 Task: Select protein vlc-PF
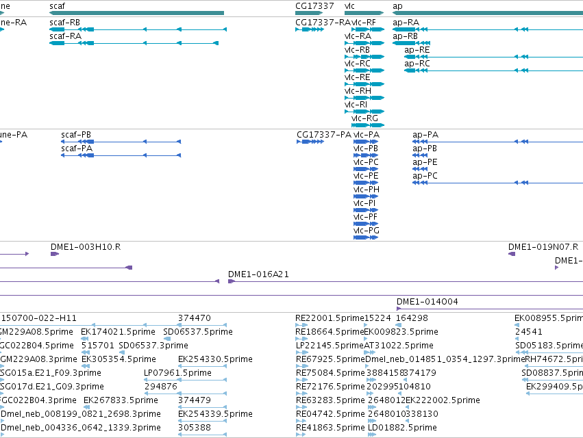365,217
